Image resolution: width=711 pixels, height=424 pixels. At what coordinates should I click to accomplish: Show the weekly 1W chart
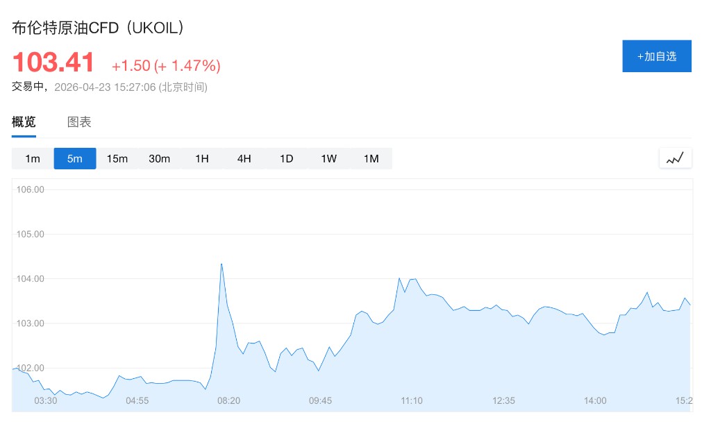(x=329, y=158)
